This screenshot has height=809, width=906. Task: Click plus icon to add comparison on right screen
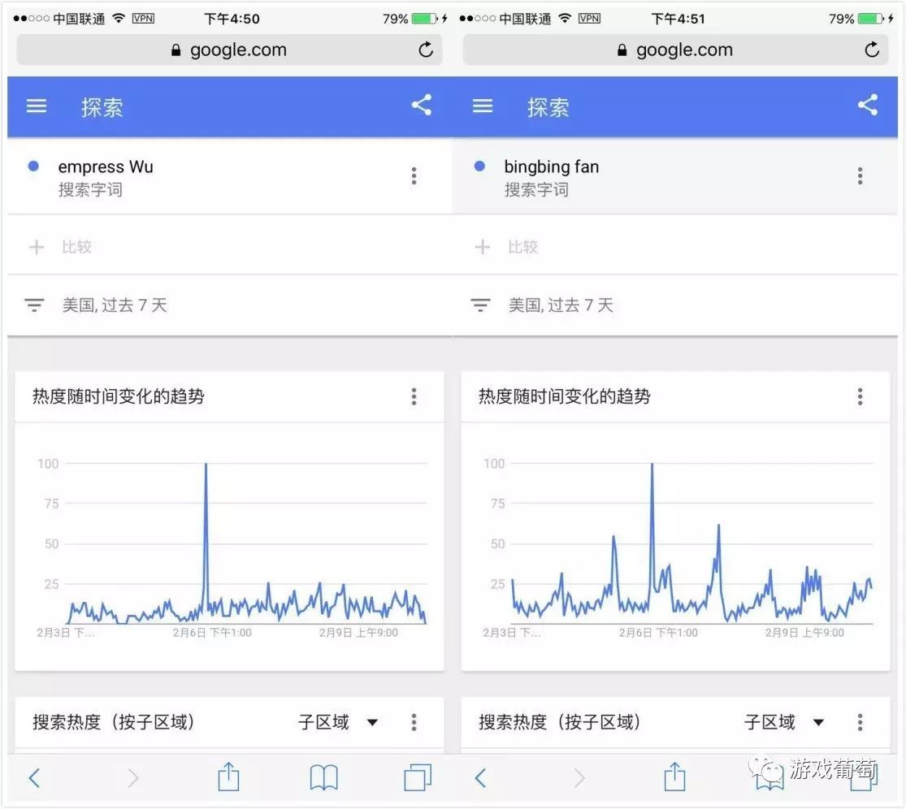[483, 247]
